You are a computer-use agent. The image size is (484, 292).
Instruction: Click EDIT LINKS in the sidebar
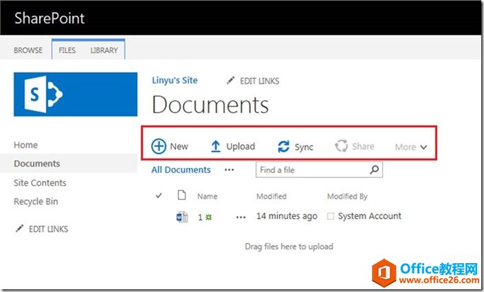tap(48, 229)
